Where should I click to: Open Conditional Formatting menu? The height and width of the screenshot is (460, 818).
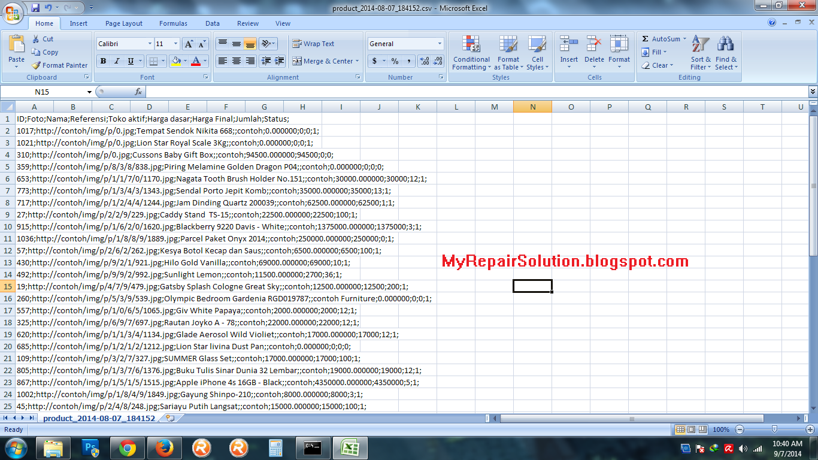coord(471,53)
